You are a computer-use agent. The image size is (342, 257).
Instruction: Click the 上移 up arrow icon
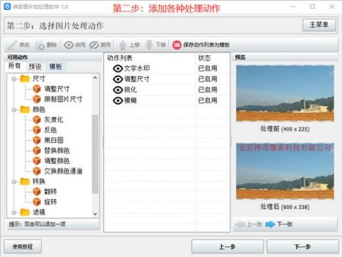coord(123,45)
